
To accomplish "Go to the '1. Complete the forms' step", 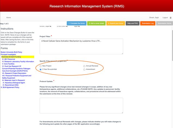I will coord(76,23).
